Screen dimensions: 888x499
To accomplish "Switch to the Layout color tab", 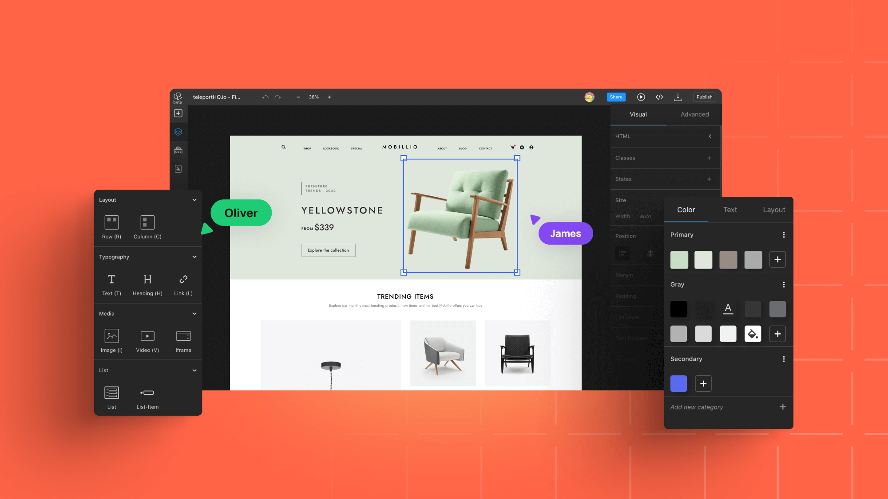I will (771, 209).
